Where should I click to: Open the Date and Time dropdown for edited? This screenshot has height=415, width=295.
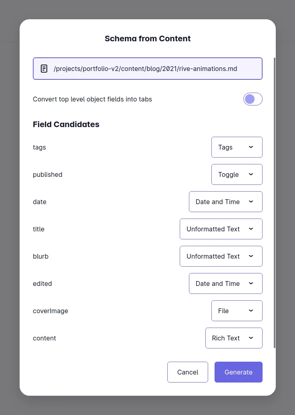225,283
